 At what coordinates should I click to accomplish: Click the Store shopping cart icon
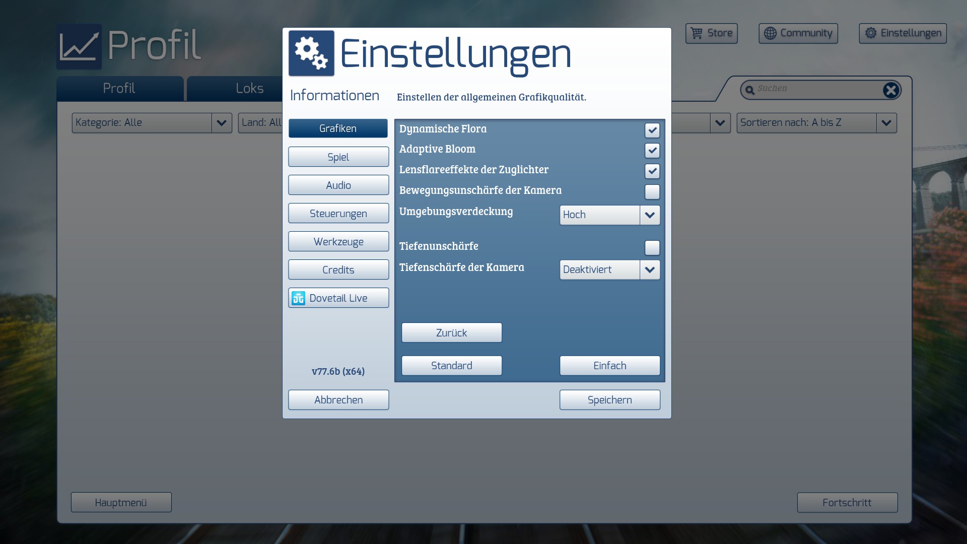(x=697, y=33)
